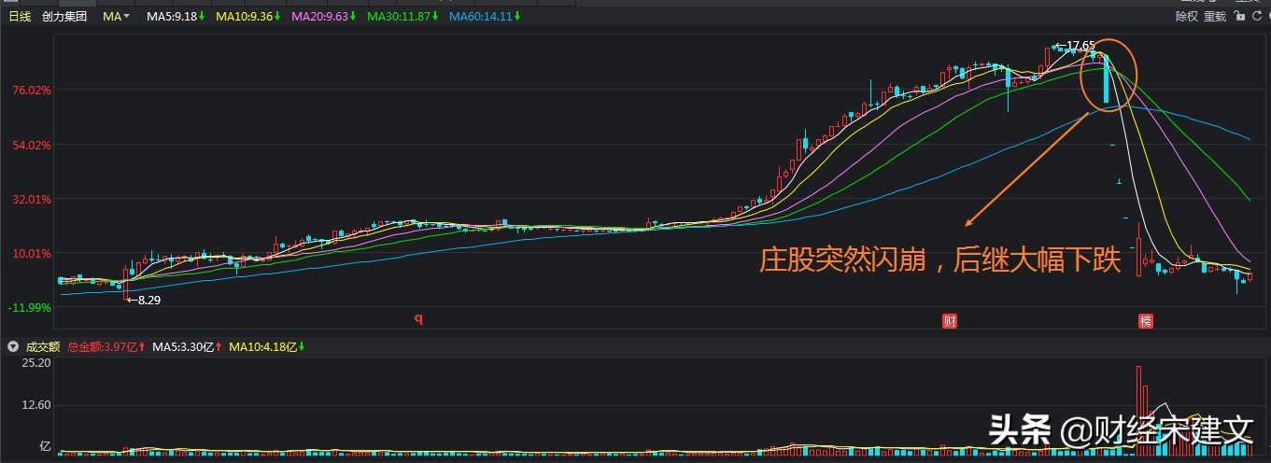1271x463 pixels.
Task: Click the 创力集团 stock name
Action: (64, 17)
